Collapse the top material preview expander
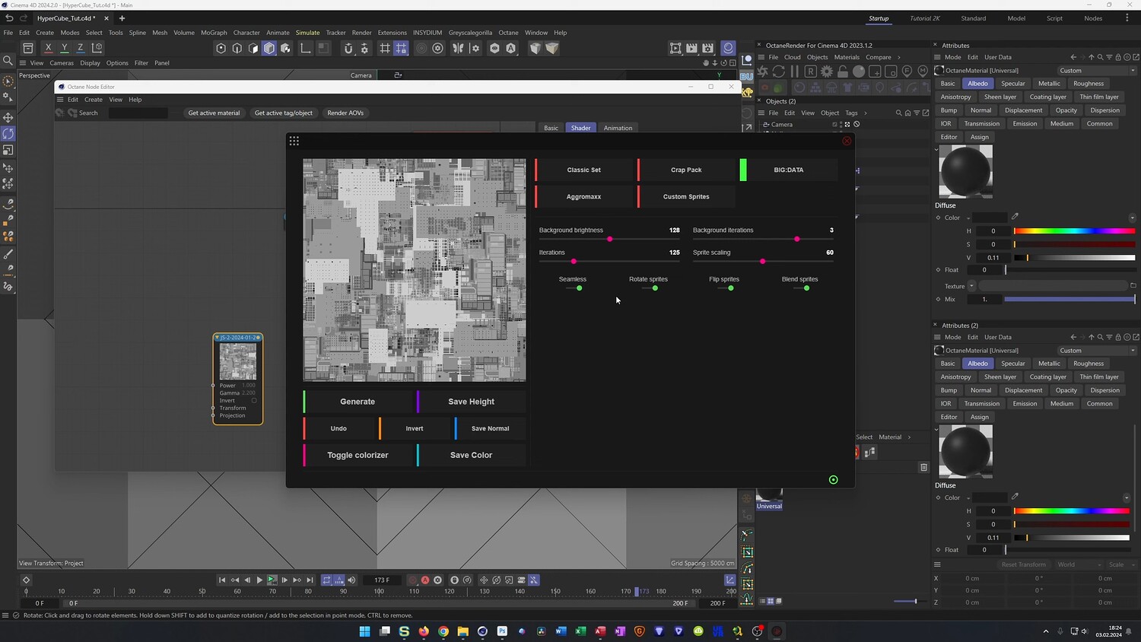This screenshot has height=642, width=1141. tap(936, 149)
